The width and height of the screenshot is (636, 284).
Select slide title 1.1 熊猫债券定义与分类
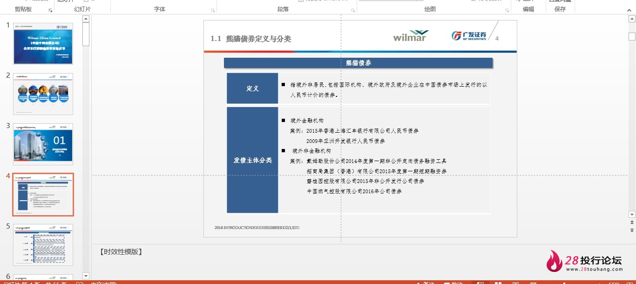coord(250,39)
